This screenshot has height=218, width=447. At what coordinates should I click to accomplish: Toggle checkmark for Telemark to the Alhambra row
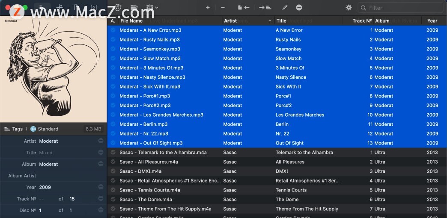(x=113, y=152)
